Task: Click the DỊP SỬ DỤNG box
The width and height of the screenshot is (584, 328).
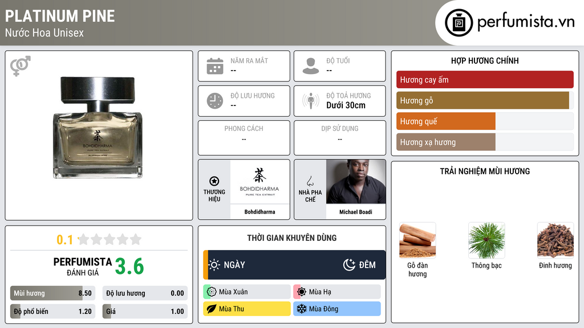Action: (340, 138)
